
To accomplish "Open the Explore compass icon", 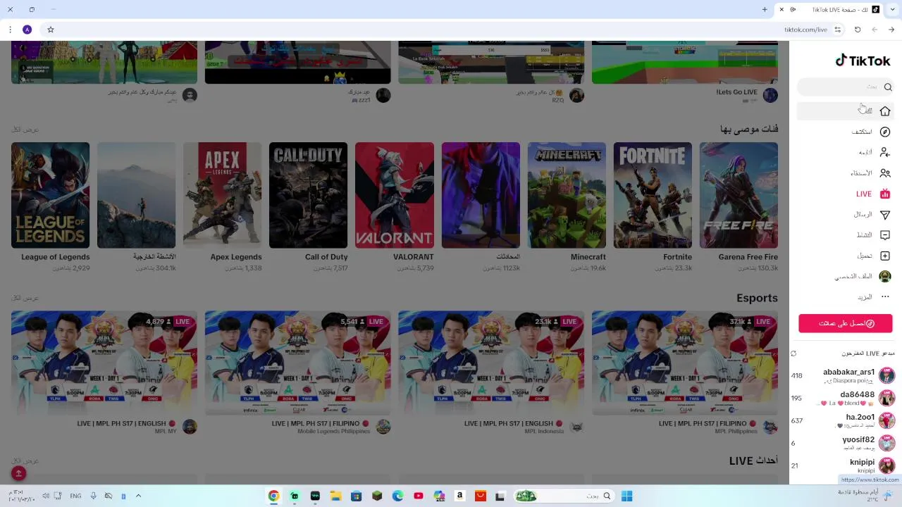I will [885, 132].
